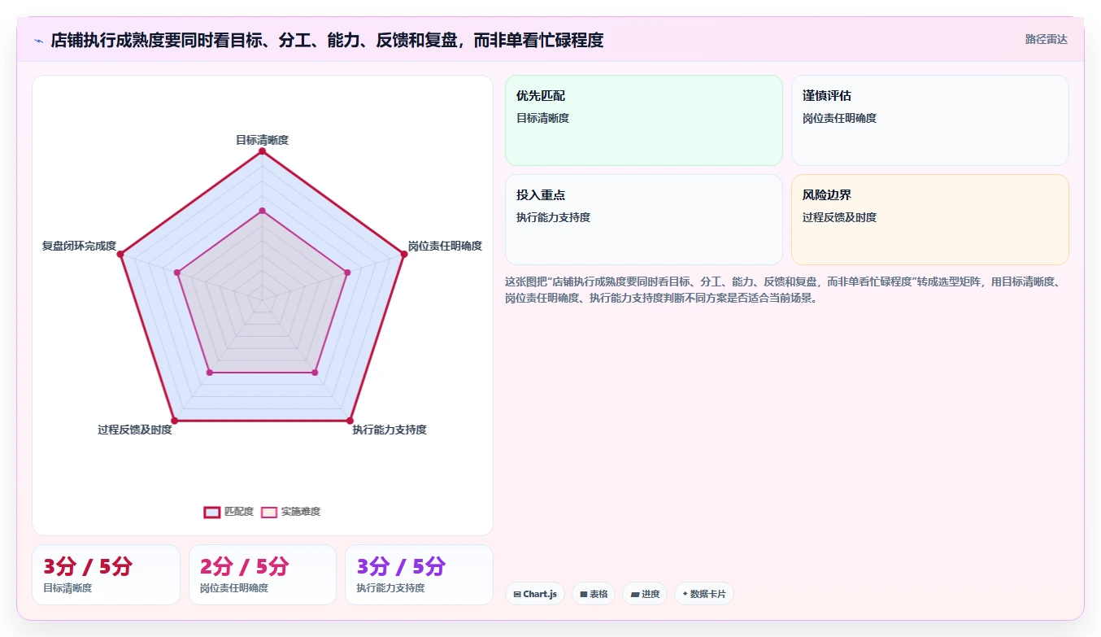Click the 复盘闭环完成度 radar axis label
Image resolution: width=1101 pixels, height=637 pixels.
[x=79, y=246]
